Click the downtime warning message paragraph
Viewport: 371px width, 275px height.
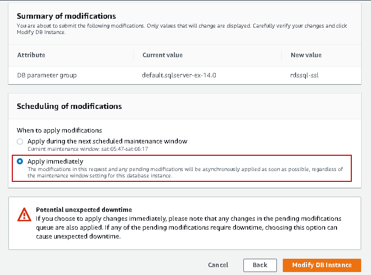tap(188, 227)
